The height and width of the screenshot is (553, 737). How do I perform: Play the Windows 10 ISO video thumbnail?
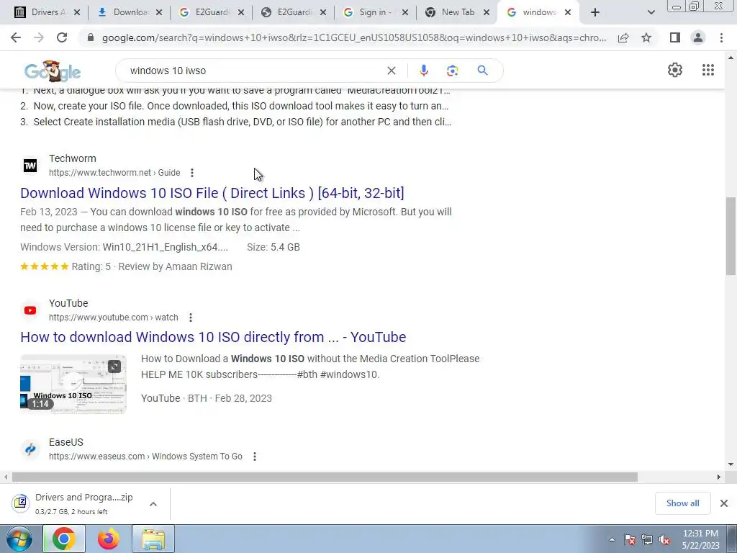73,385
